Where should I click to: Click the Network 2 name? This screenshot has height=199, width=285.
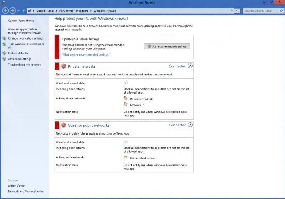(137, 105)
